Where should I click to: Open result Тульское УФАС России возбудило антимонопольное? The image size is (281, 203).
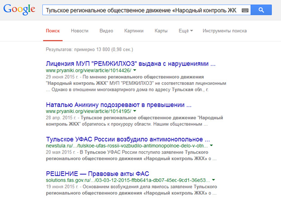click(128, 139)
